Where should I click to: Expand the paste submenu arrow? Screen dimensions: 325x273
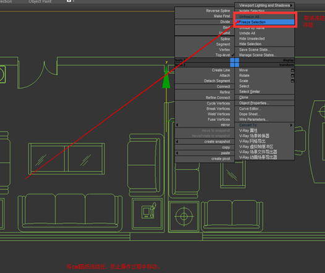point(177,153)
